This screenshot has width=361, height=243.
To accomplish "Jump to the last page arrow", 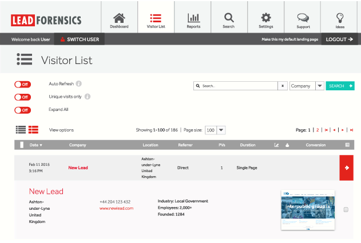I will click(352, 130).
